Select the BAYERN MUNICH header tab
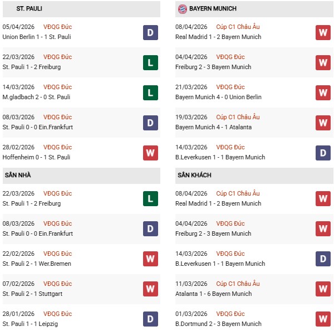Screen dimensions: 334x331 point(213,9)
